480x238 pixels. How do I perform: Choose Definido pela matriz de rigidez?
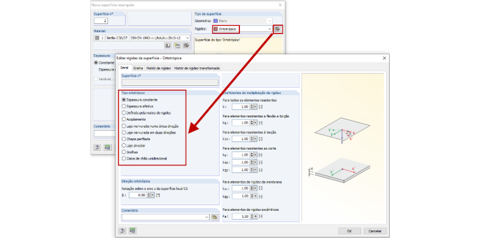click(124, 113)
